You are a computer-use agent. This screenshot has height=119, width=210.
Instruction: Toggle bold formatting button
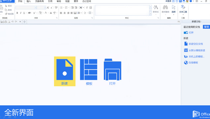coord(17,13)
